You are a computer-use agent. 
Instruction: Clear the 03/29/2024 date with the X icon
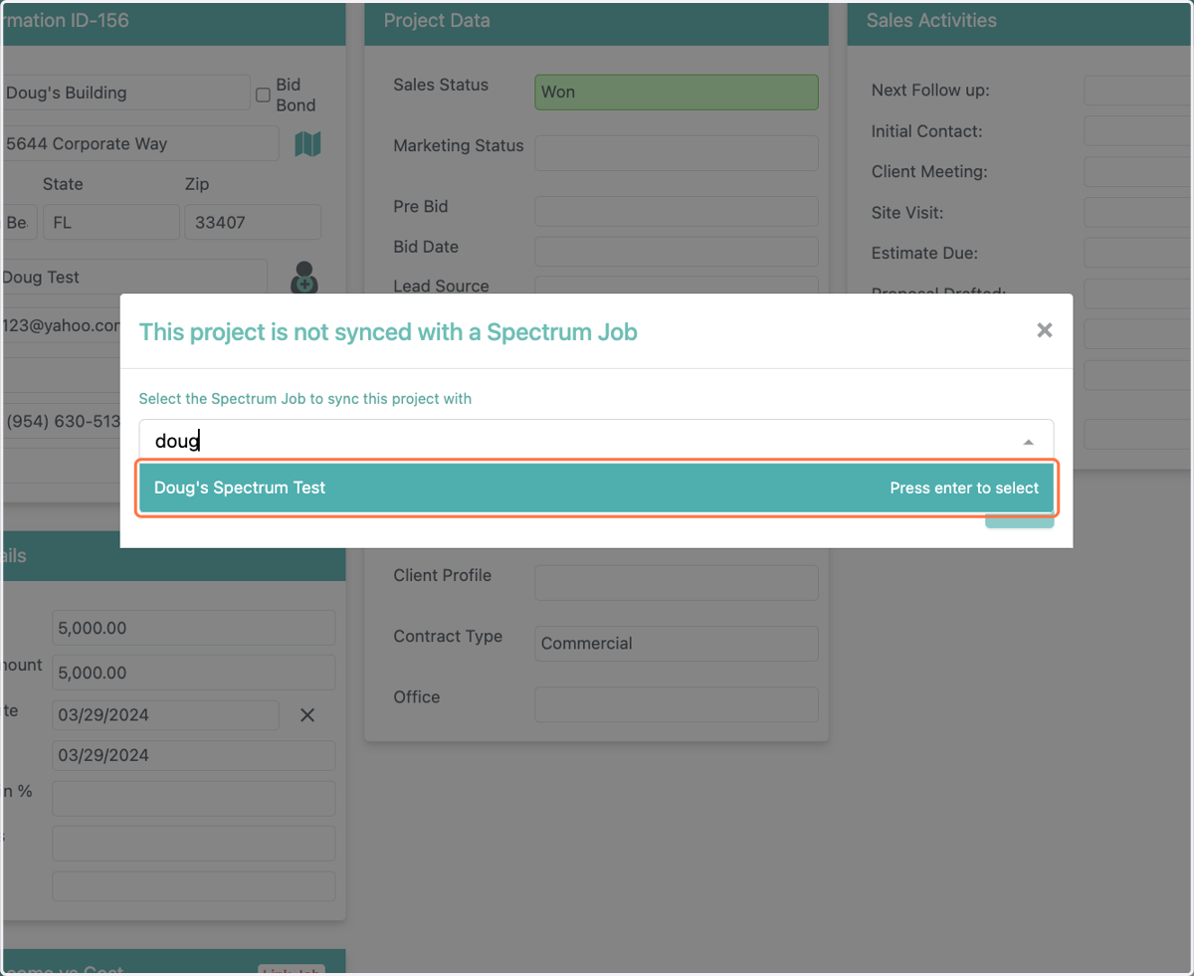(307, 715)
